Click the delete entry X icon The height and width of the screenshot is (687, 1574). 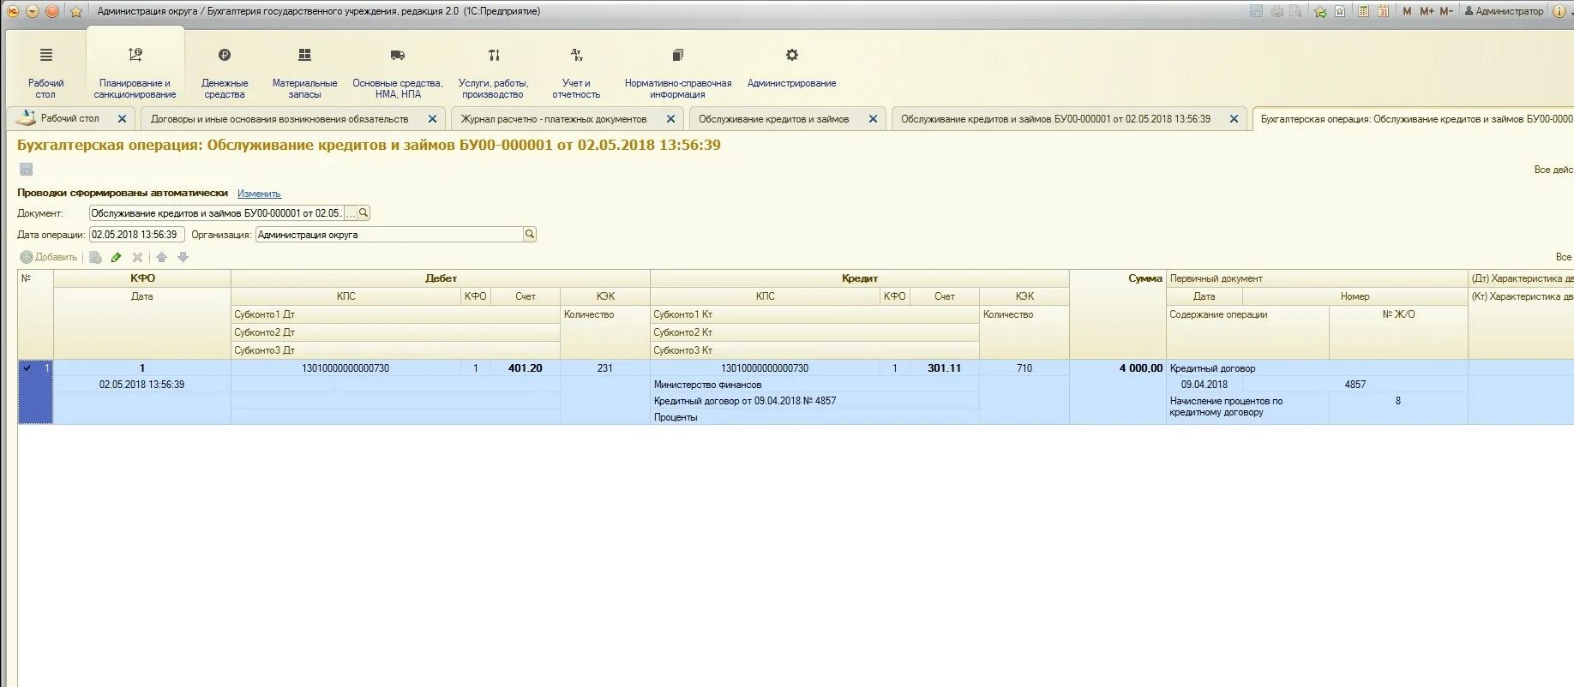coord(137,257)
